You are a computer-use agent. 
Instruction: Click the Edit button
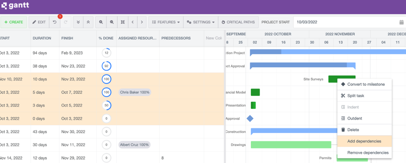tap(39, 22)
